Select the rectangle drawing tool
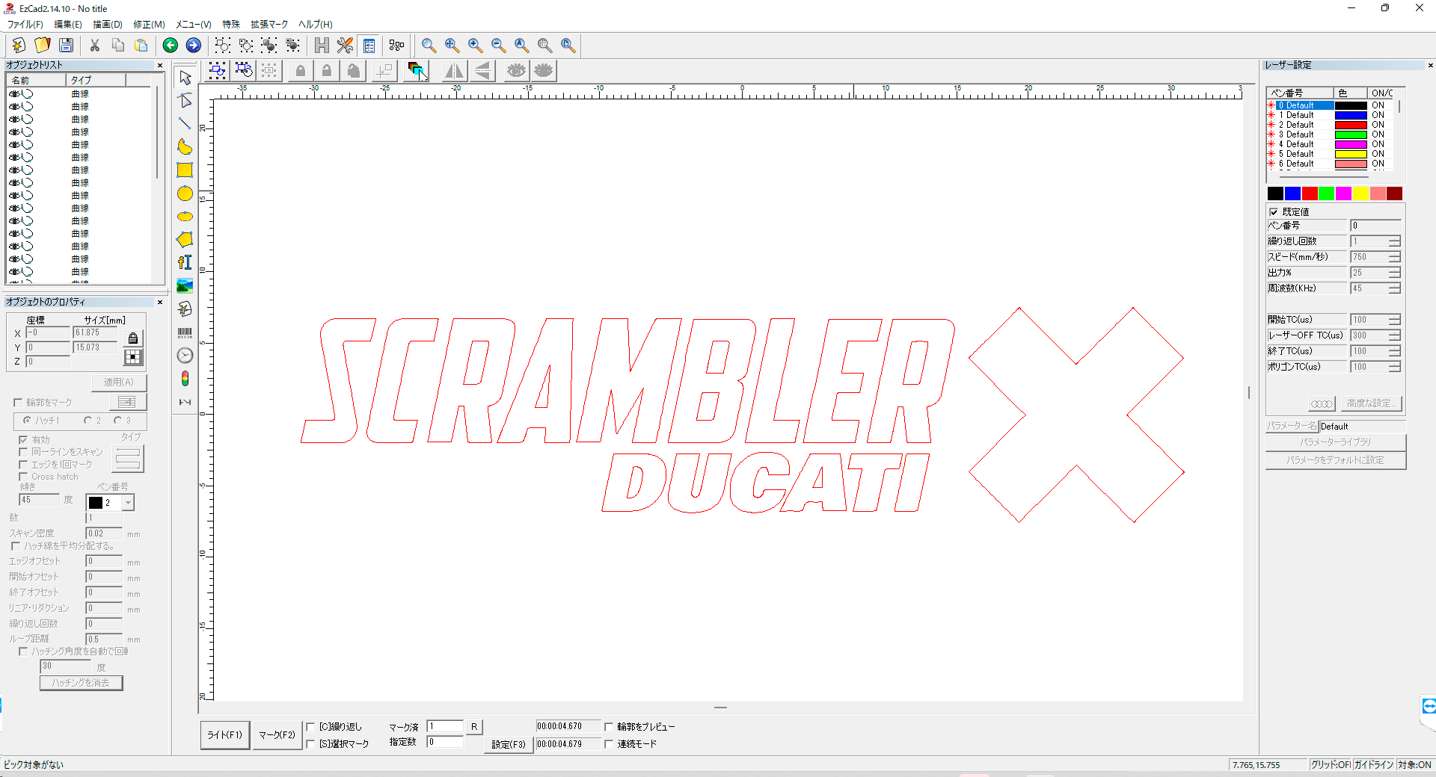The height and width of the screenshot is (777, 1436). tap(185, 170)
